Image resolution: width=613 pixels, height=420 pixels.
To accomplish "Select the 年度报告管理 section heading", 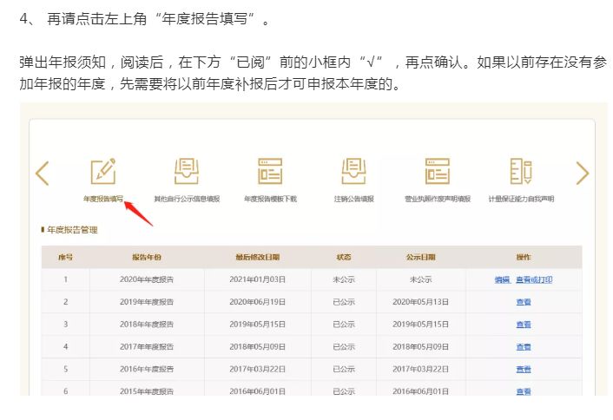I will point(72,230).
